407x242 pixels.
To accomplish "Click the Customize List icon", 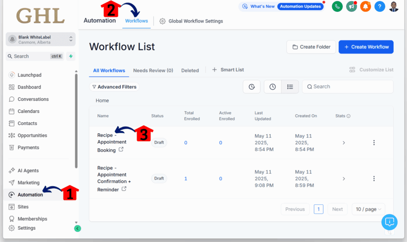I will pos(352,70).
